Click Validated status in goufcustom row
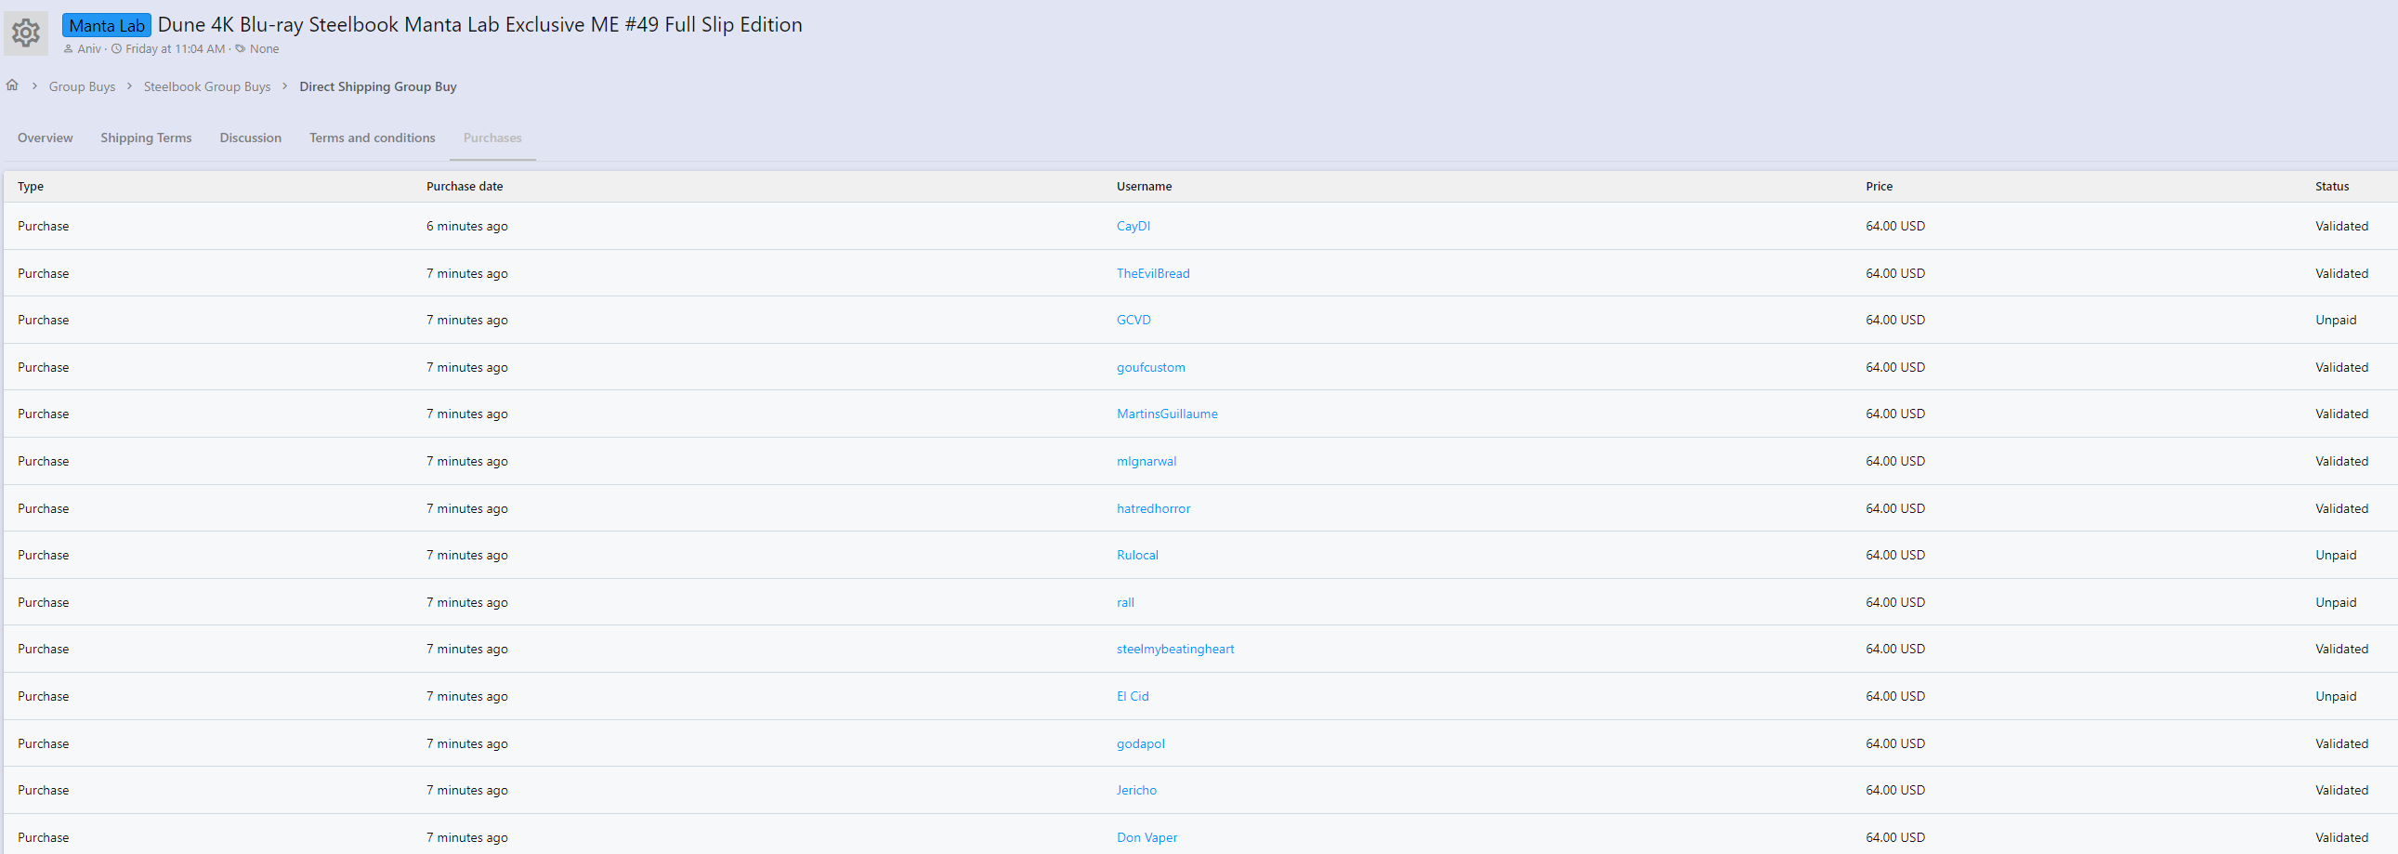This screenshot has width=2398, height=854. (2341, 368)
